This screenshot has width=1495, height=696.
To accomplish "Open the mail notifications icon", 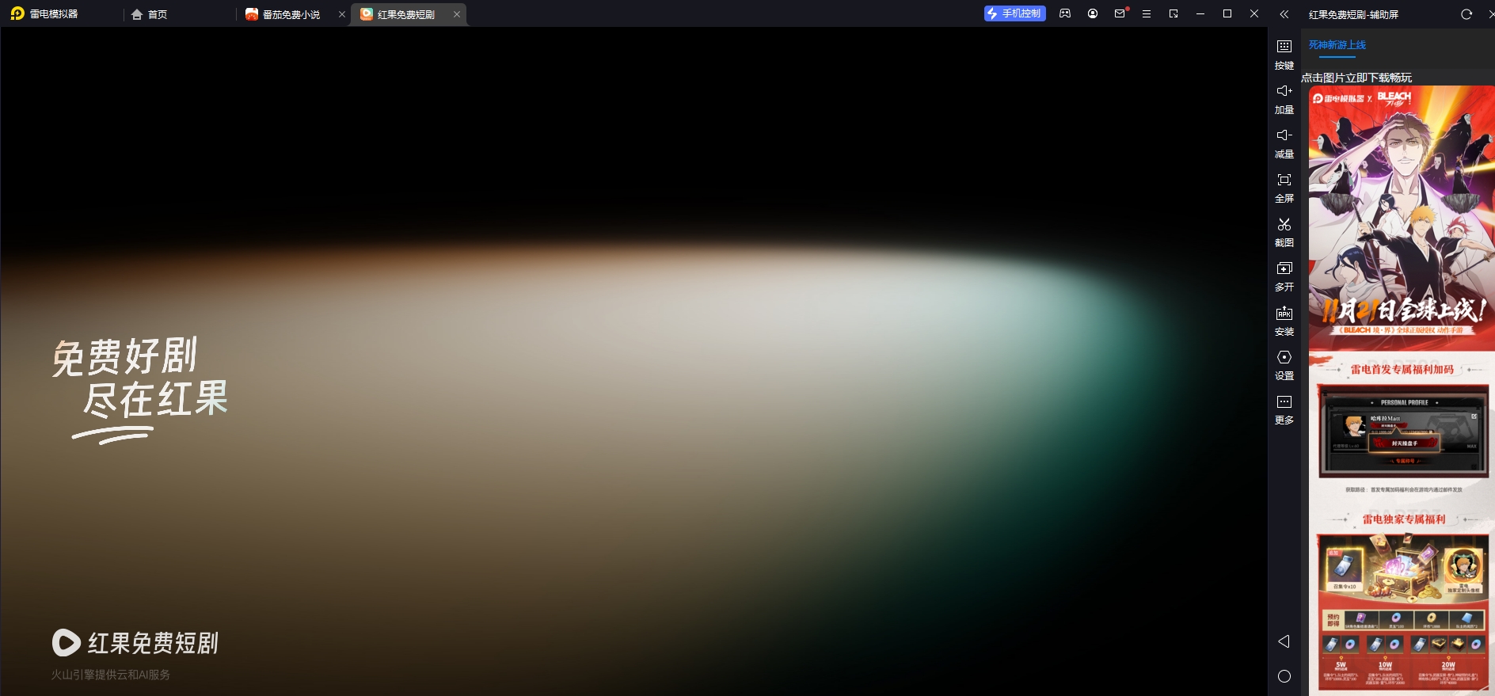I will (x=1119, y=14).
